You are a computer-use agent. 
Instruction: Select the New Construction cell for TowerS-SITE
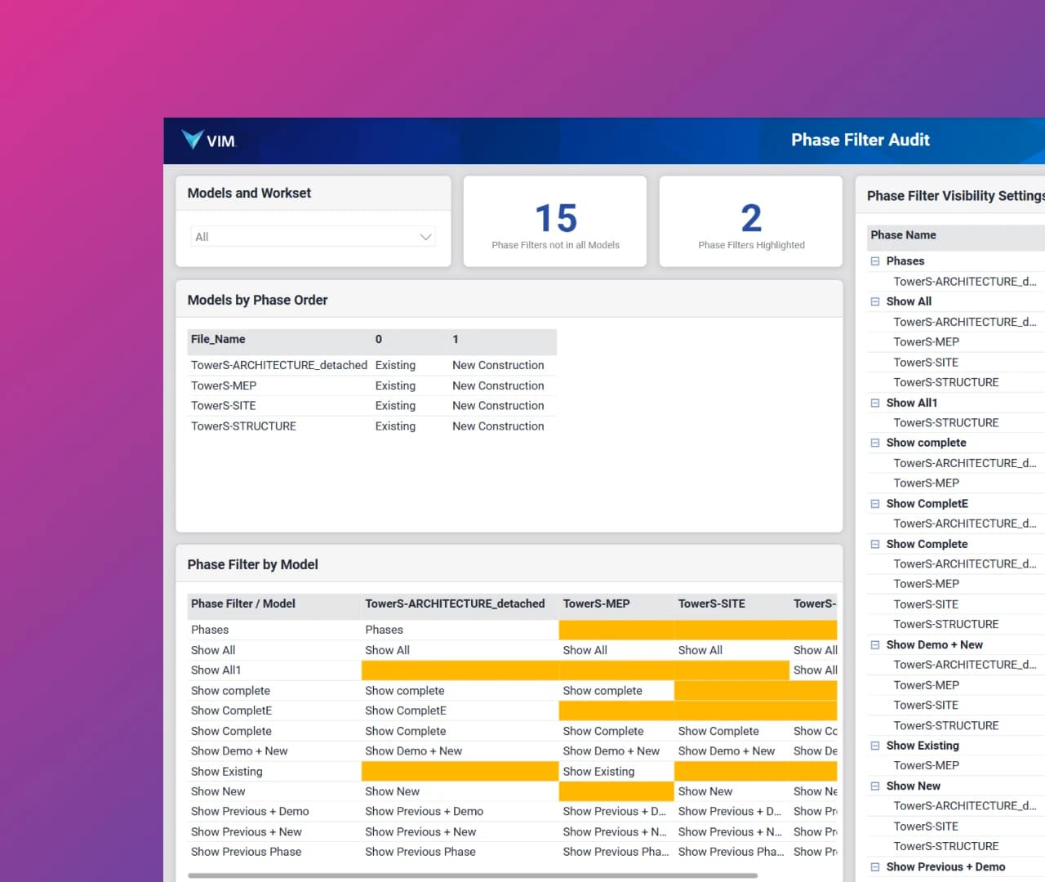click(x=498, y=405)
